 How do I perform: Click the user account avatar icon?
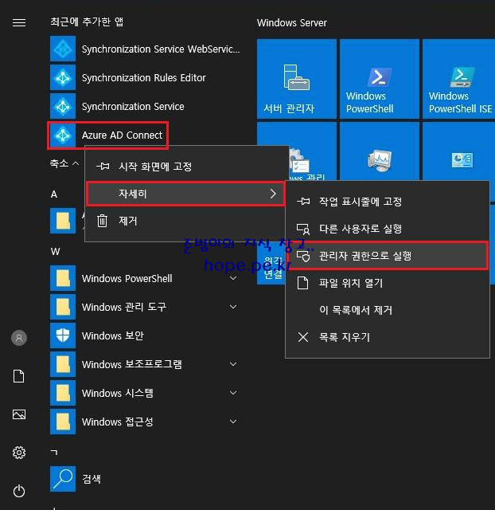pyautogui.click(x=19, y=338)
